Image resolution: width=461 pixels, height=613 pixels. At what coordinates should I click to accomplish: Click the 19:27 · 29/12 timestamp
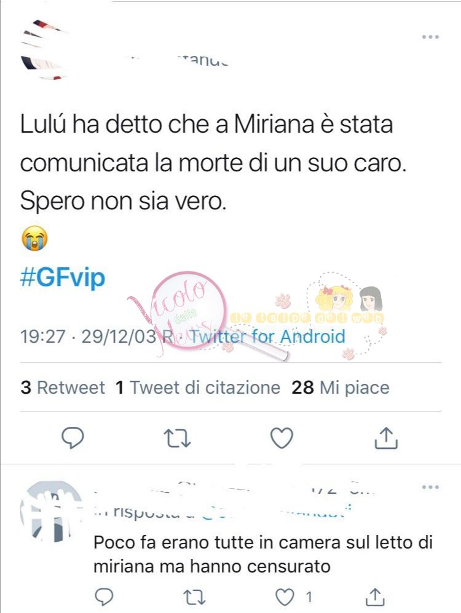[x=88, y=337]
